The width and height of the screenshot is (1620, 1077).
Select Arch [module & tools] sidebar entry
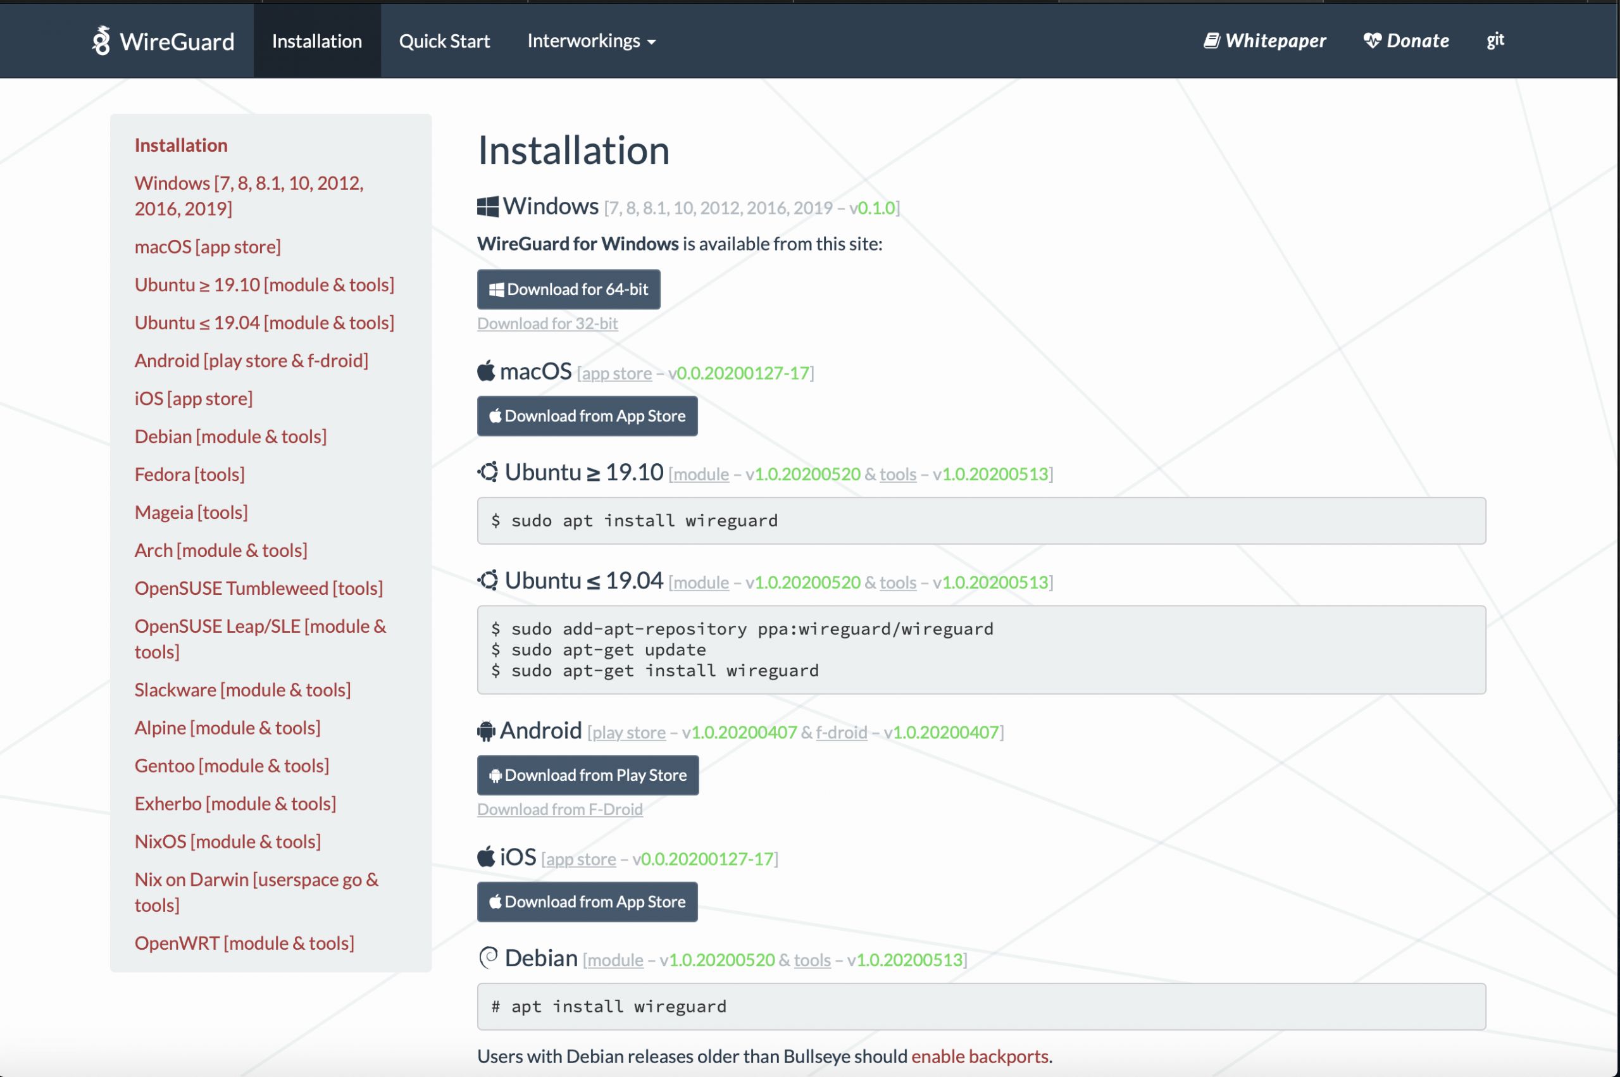(x=220, y=550)
